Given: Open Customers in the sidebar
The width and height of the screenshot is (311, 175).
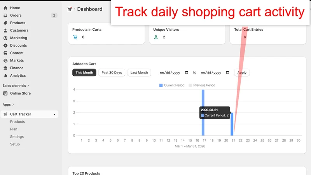Looking at the screenshot, I should (x=19, y=31).
